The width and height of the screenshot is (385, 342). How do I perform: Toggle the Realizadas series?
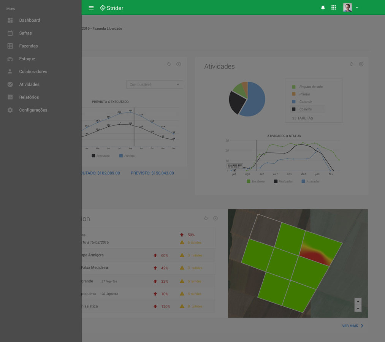[x=284, y=181]
